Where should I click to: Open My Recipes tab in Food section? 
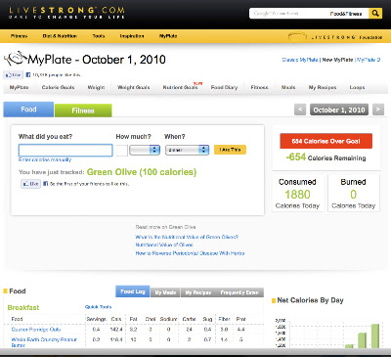pos(198,292)
